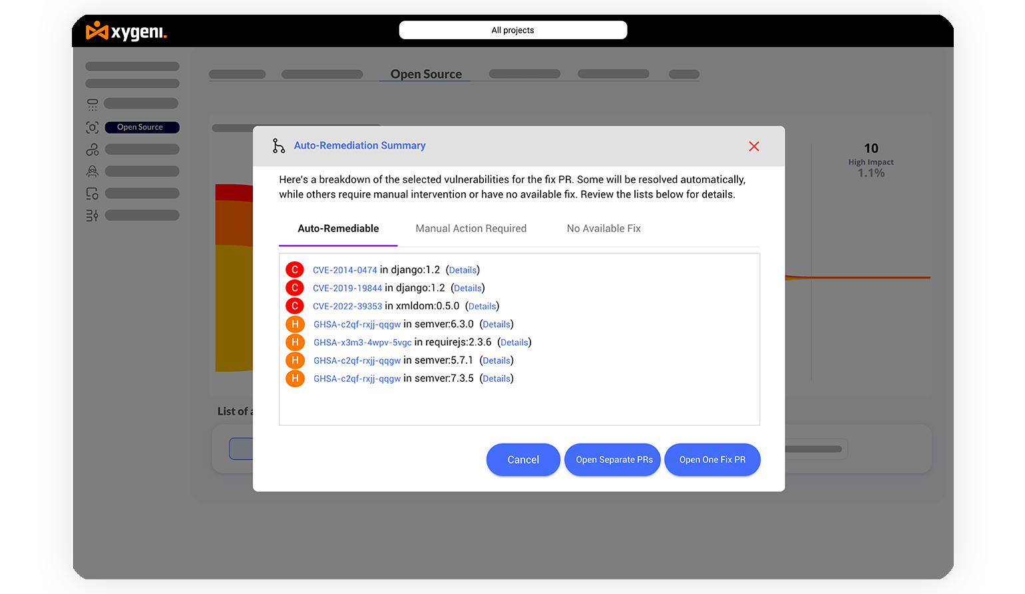Close the Auto-Remediation Summary dialog
Viewport: 1025px width, 594px height.
pos(754,146)
